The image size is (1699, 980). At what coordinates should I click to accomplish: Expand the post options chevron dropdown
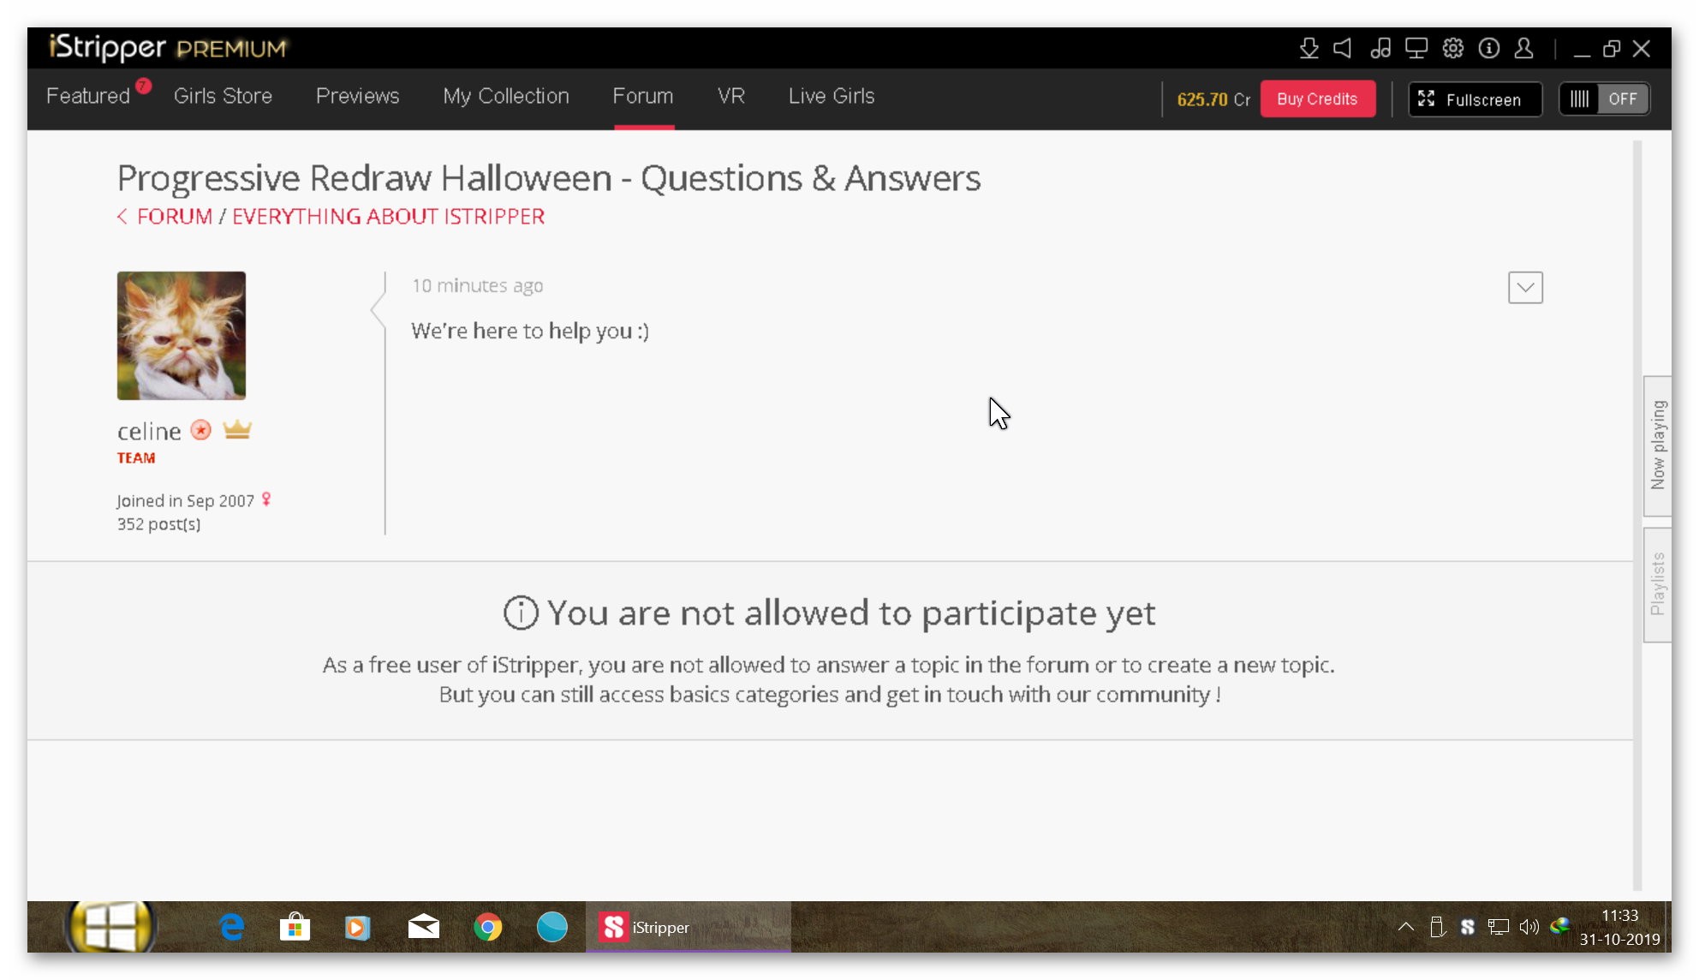point(1525,288)
